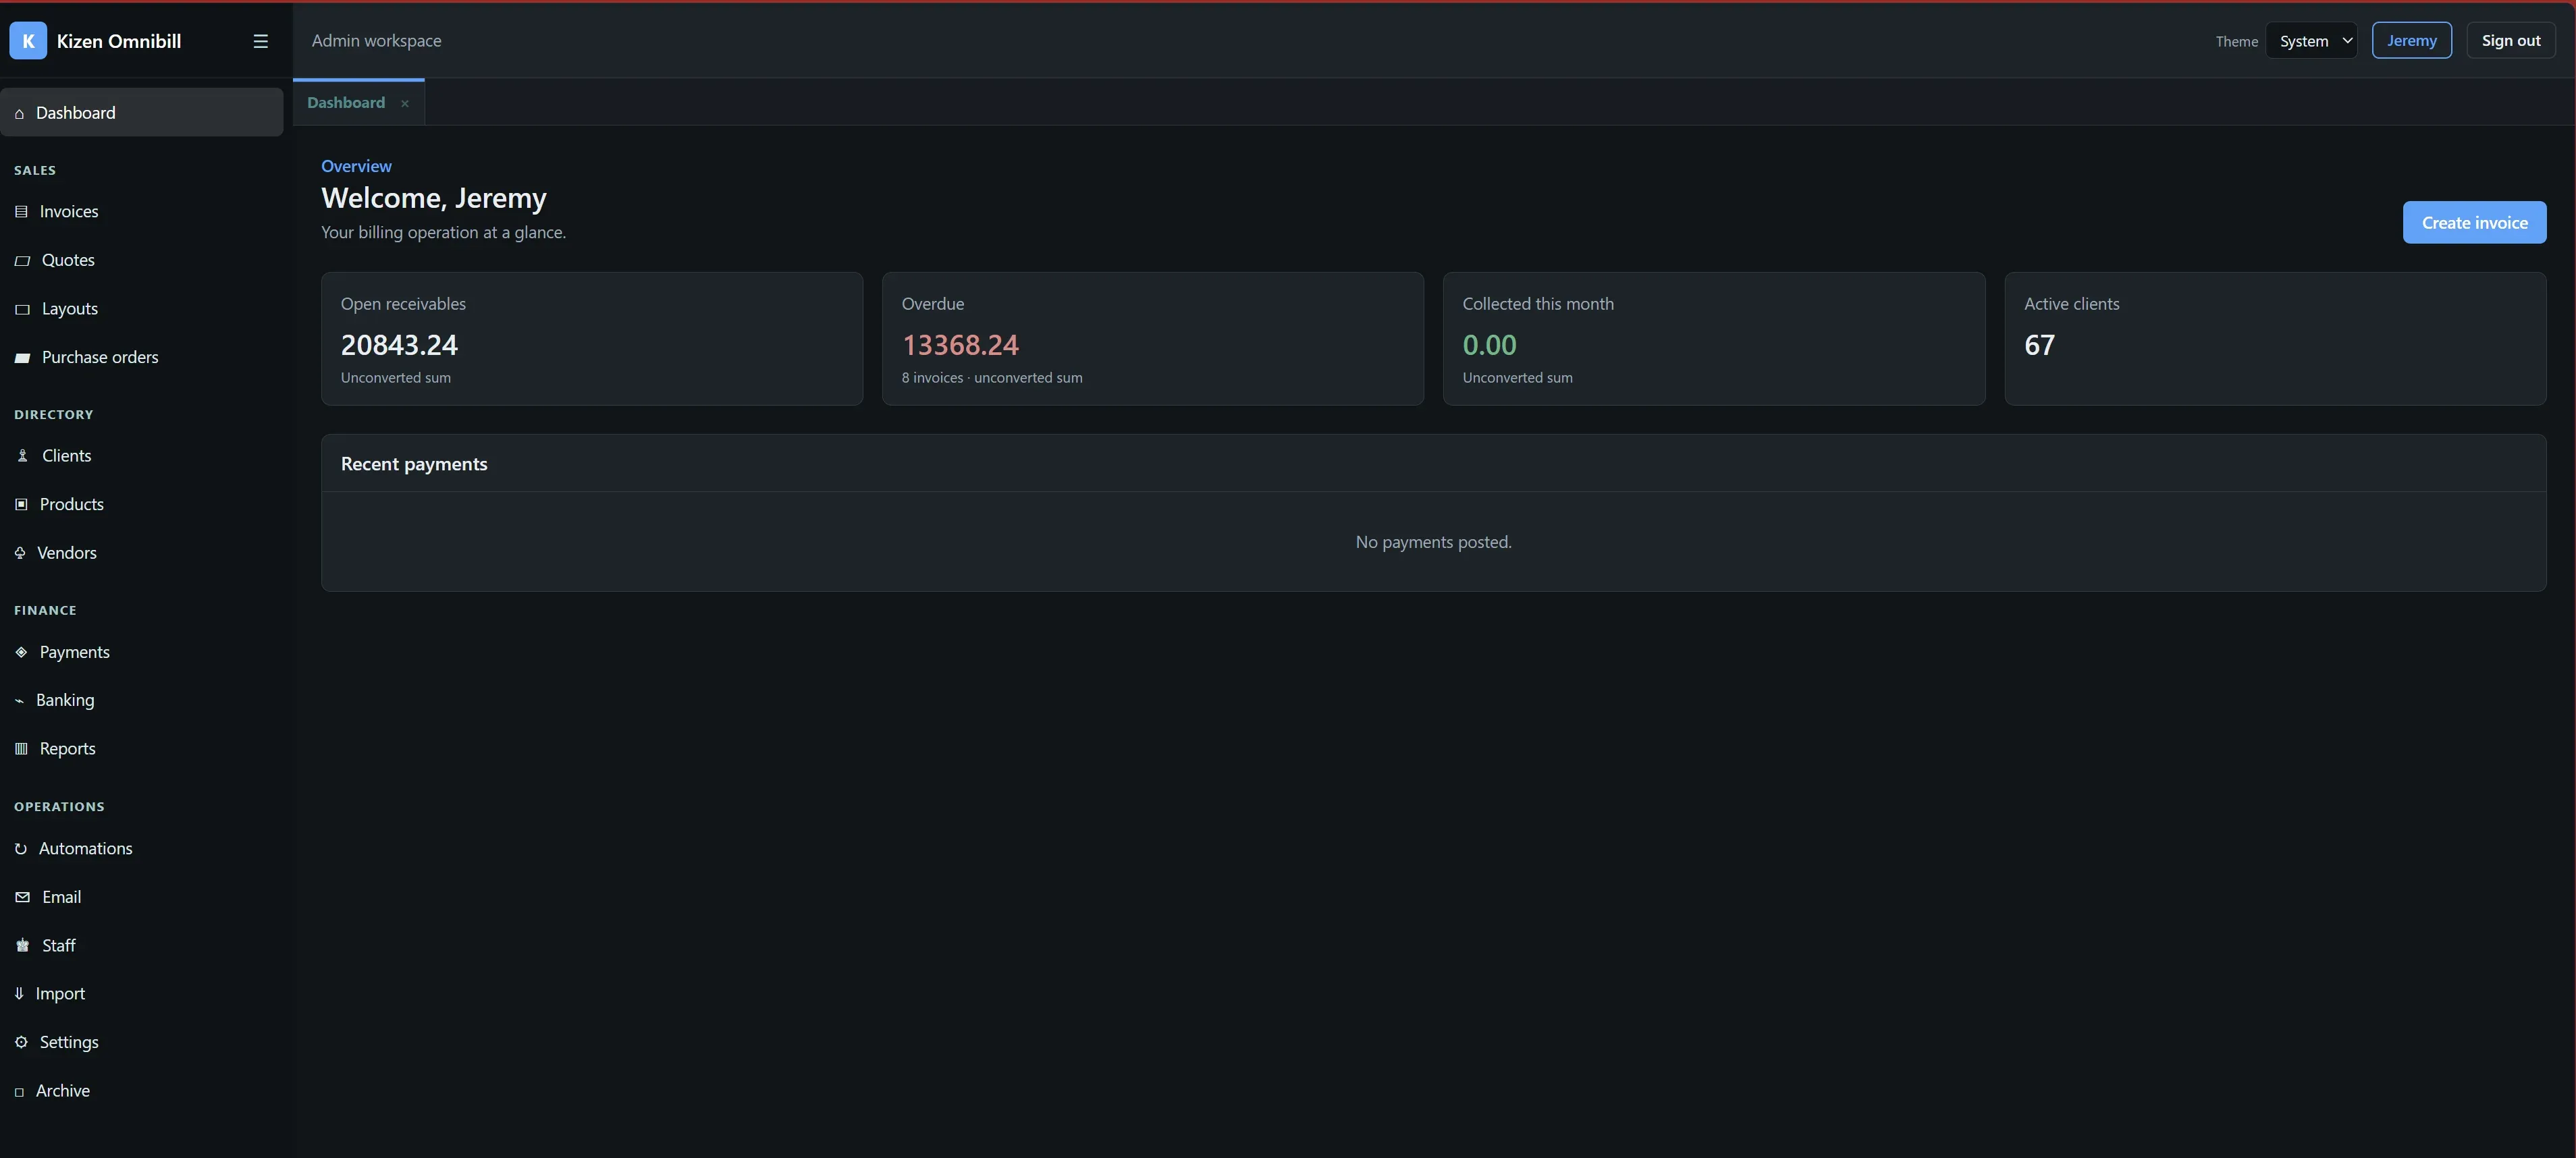Go to Email settings page
Image resolution: width=2576 pixels, height=1158 pixels.
point(142,897)
